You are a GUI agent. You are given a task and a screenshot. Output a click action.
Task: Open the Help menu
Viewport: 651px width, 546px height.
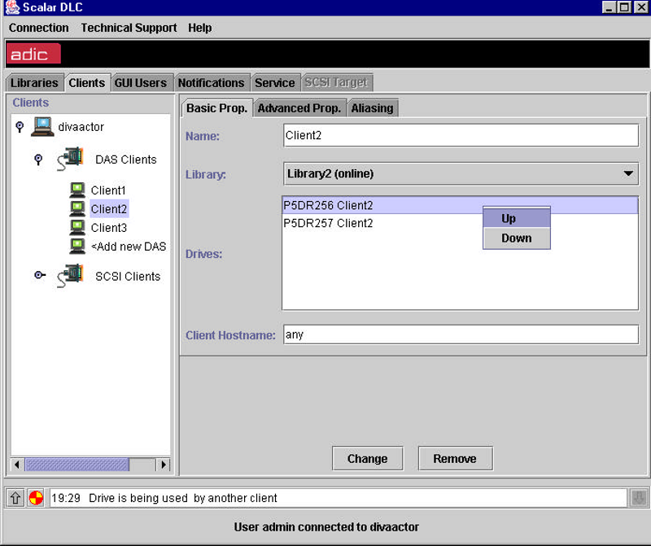(199, 28)
